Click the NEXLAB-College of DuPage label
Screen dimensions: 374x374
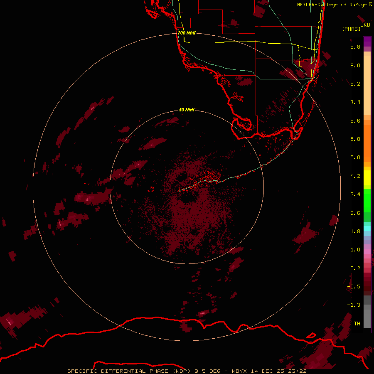point(332,5)
